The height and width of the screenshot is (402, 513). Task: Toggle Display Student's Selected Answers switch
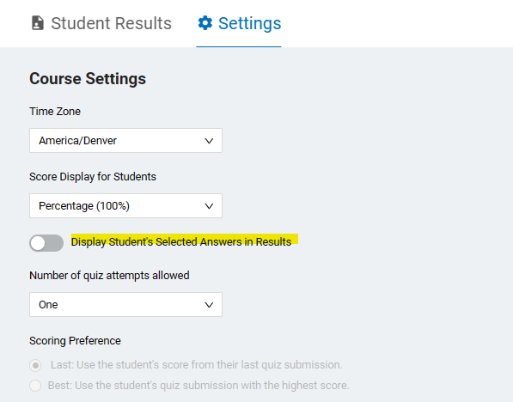(x=46, y=243)
